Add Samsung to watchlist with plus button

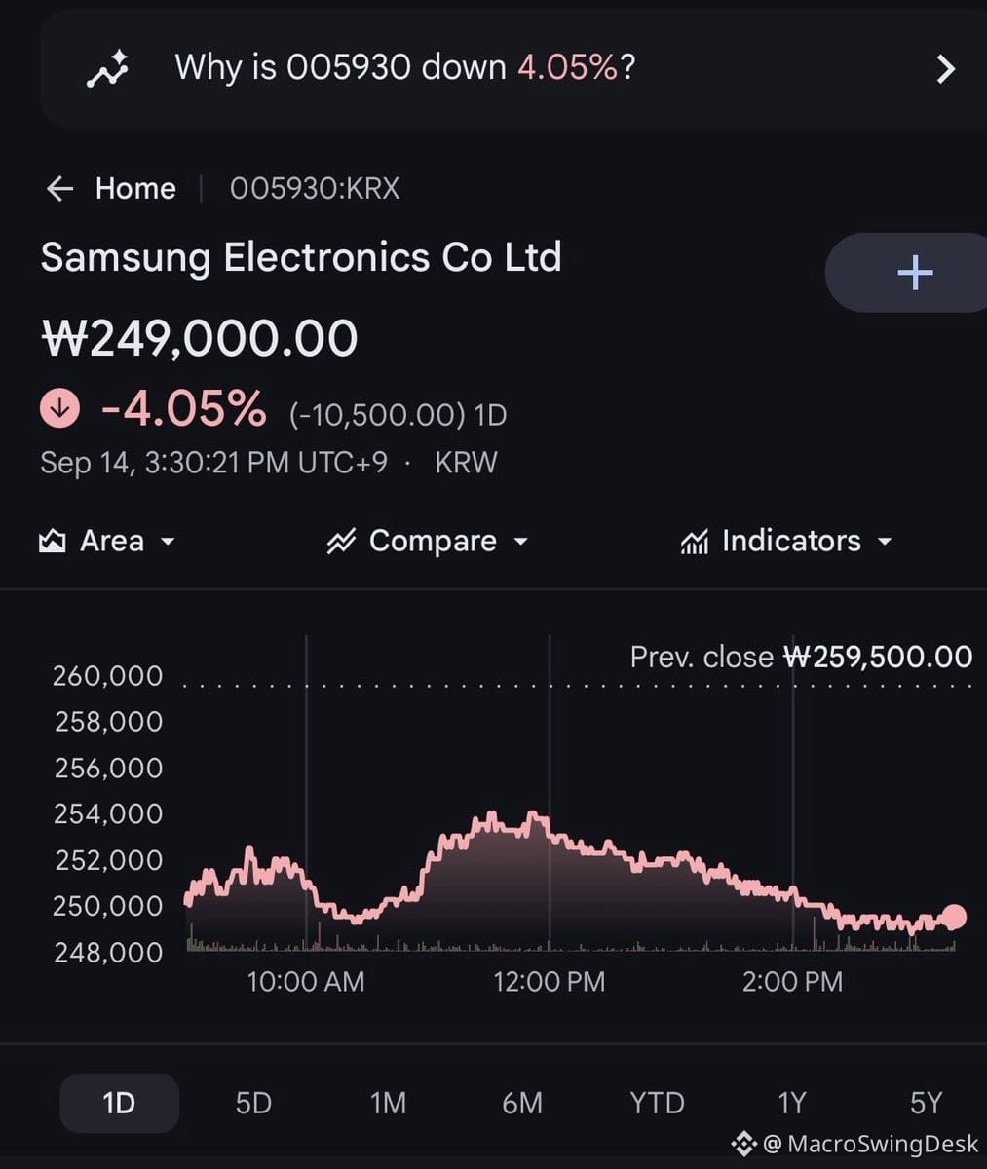tap(914, 273)
